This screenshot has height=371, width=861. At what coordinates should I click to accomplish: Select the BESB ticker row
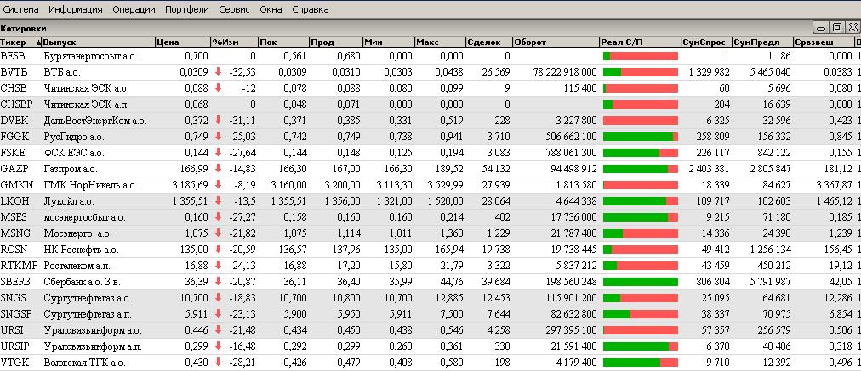pos(430,56)
